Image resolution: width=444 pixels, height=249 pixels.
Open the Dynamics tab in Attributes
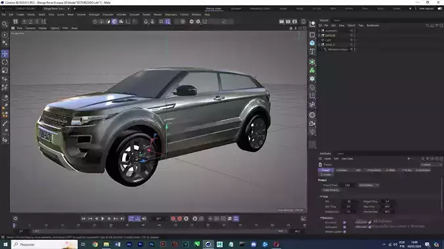pyautogui.click(x=374, y=170)
